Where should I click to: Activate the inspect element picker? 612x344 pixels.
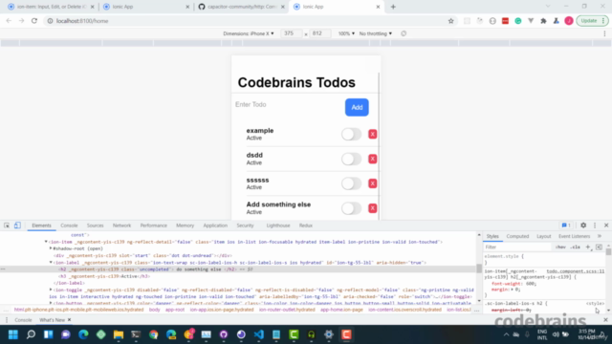tap(7, 226)
